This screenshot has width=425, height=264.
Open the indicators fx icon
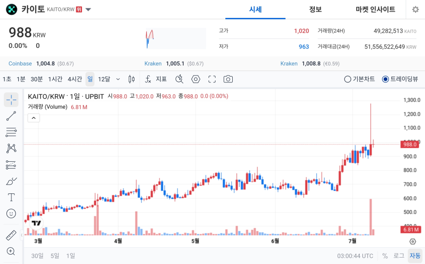pyautogui.click(x=148, y=79)
